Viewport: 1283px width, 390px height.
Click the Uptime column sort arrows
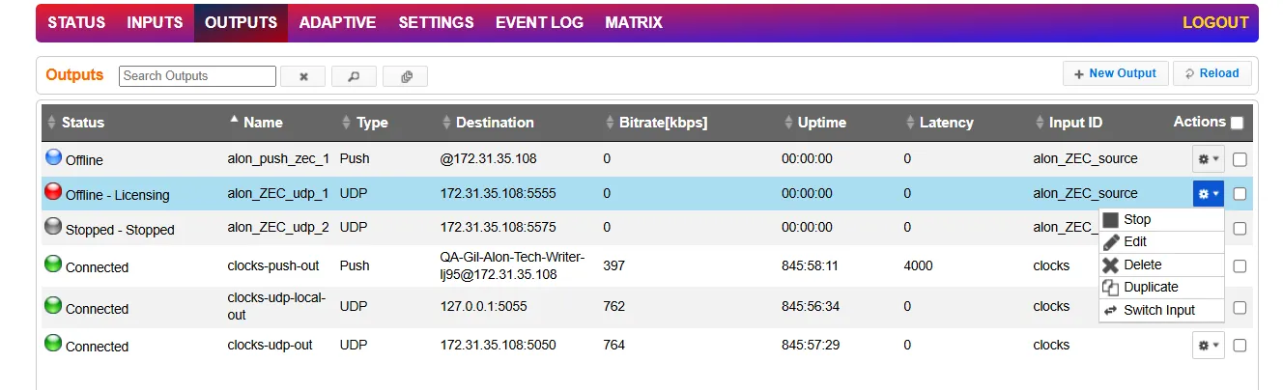(x=788, y=123)
